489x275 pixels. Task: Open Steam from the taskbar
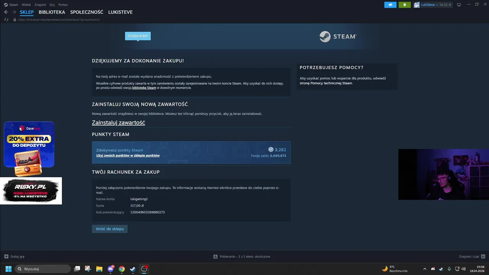[x=133, y=269]
